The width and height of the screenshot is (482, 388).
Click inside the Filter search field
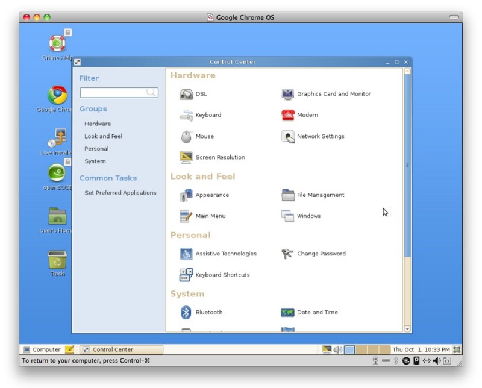pyautogui.click(x=119, y=93)
